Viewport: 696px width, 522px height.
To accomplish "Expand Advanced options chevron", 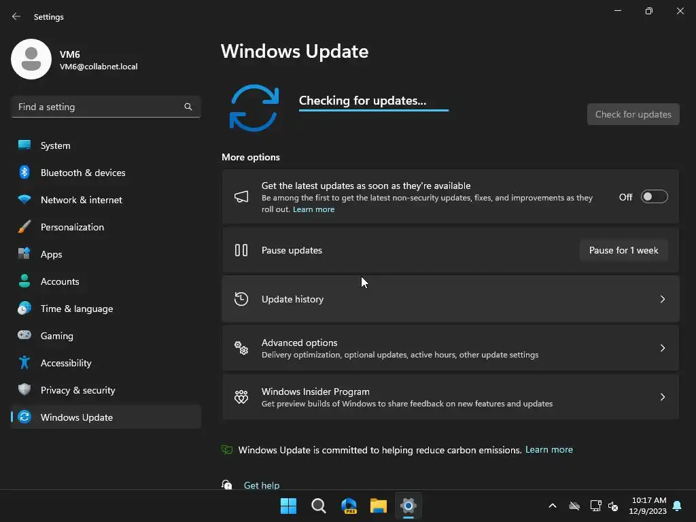I will [663, 348].
